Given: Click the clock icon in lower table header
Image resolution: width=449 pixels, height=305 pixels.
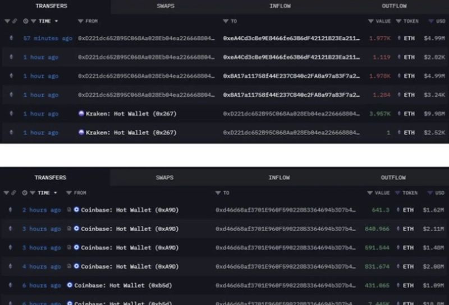Looking at the screenshot, I should tap(26, 193).
